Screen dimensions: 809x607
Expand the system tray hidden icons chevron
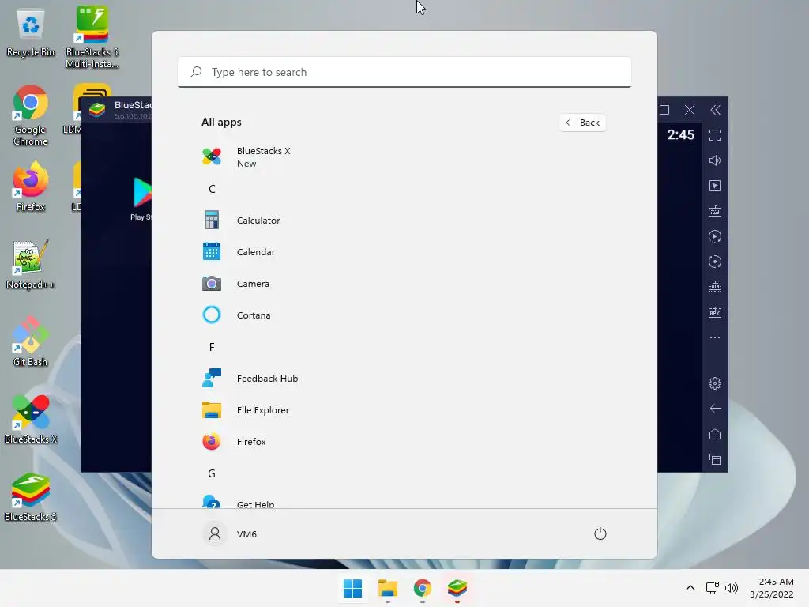(x=690, y=588)
